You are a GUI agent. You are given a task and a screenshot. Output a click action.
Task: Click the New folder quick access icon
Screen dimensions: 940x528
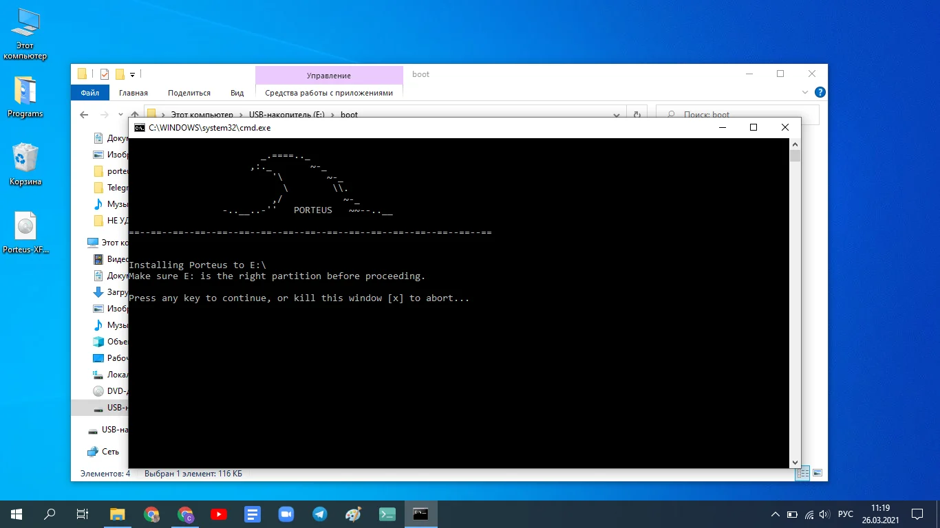pos(120,74)
